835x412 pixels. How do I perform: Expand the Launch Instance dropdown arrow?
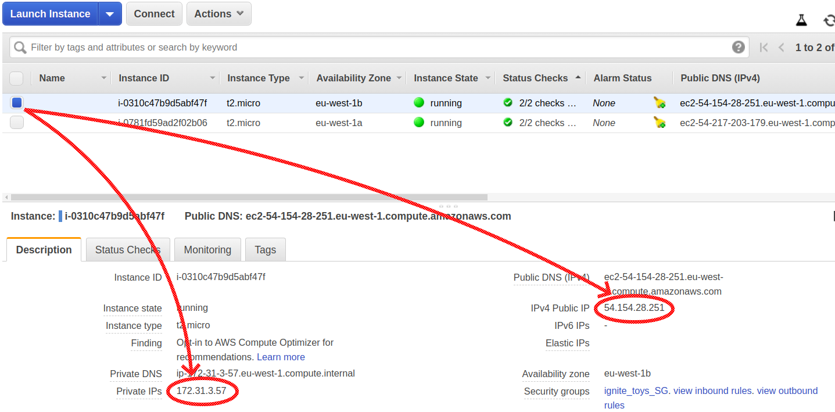(110, 14)
